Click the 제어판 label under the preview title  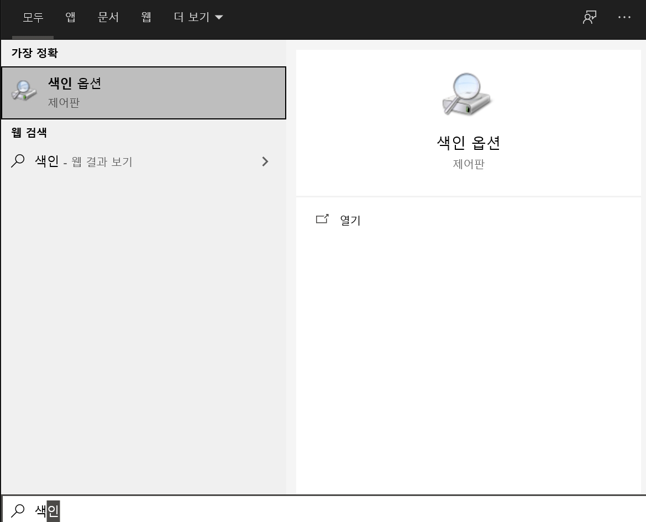tap(469, 164)
